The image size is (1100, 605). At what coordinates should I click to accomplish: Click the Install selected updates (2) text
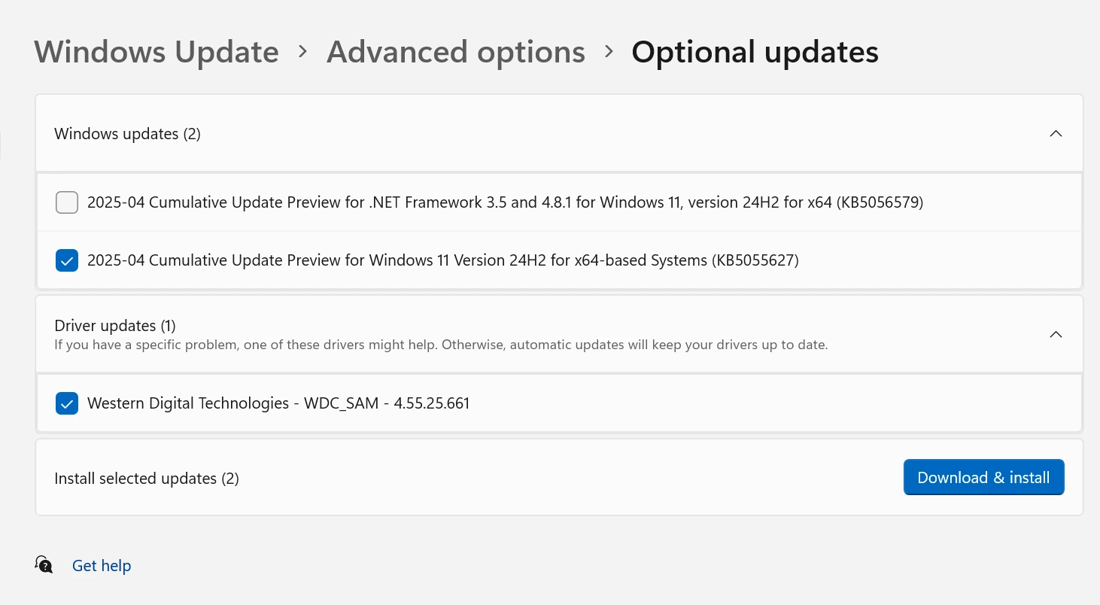(147, 479)
